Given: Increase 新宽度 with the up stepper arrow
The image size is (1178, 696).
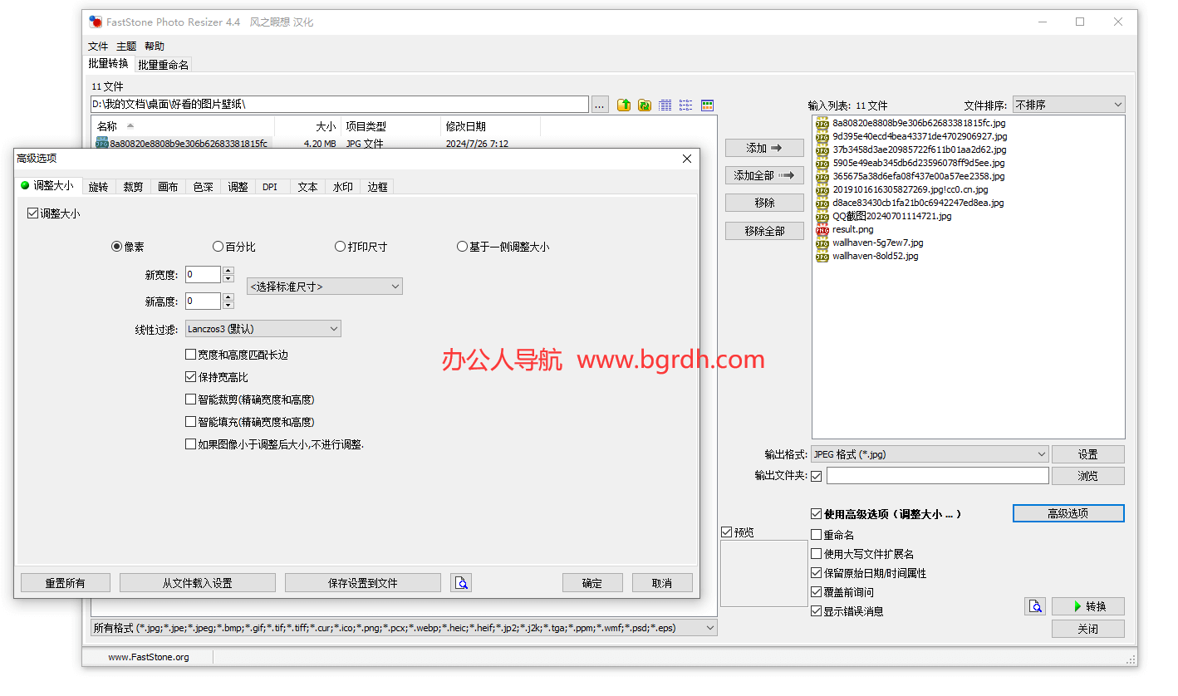Looking at the screenshot, I should tap(227, 270).
